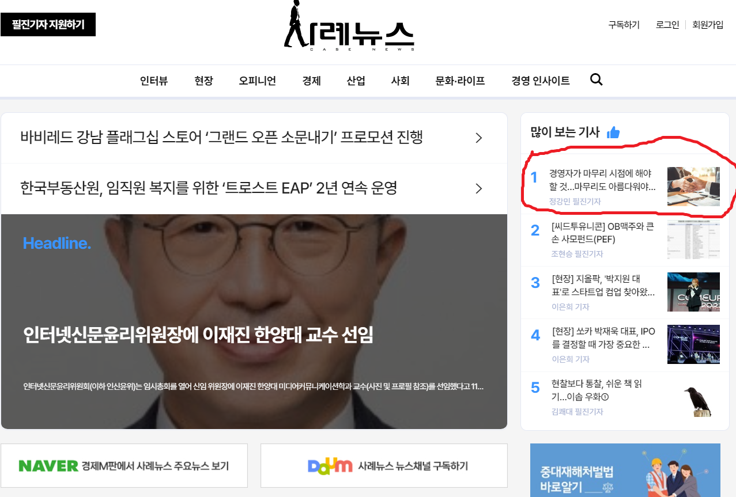Image resolution: width=736 pixels, height=497 pixels.
Task: Click the concert stage thumbnail on article 3
Action: [693, 292]
